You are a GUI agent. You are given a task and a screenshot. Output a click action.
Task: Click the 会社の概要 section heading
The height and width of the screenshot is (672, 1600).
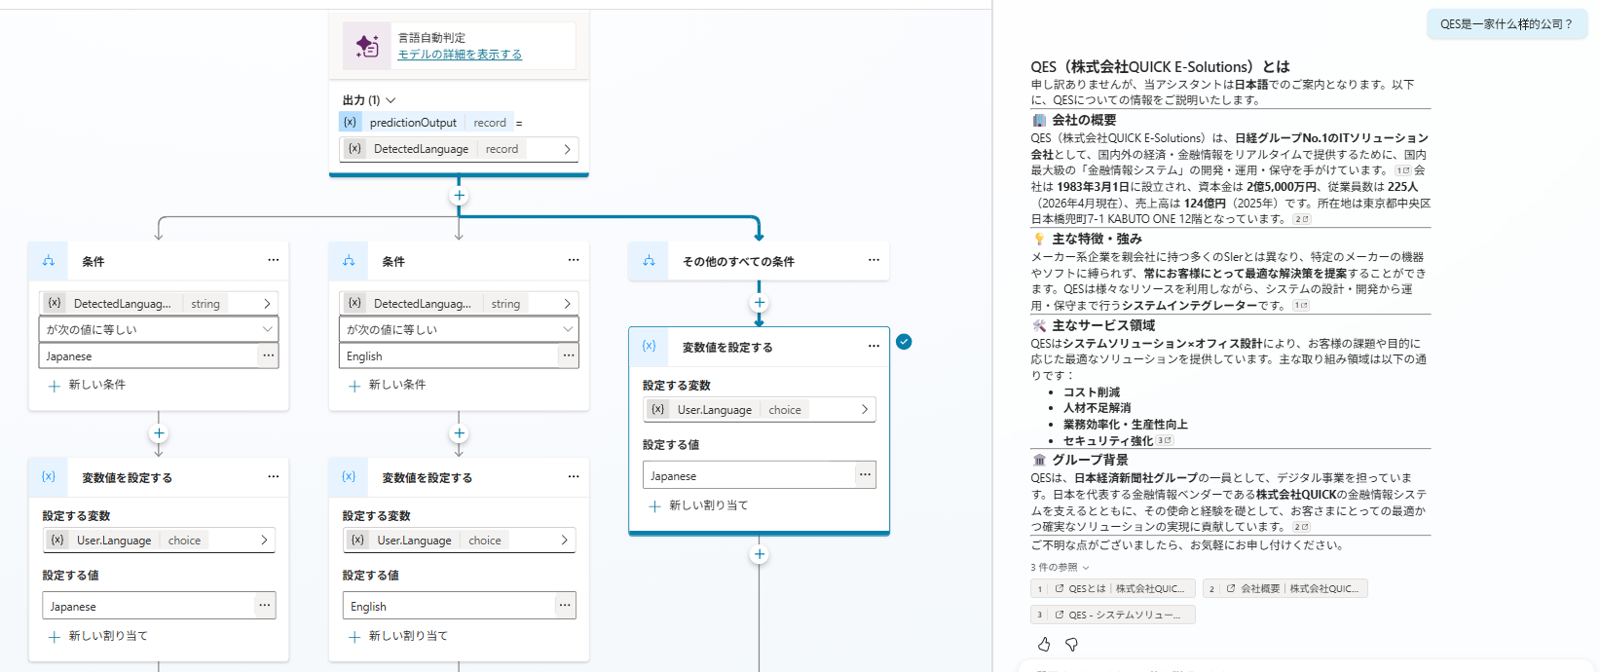pos(1084,120)
